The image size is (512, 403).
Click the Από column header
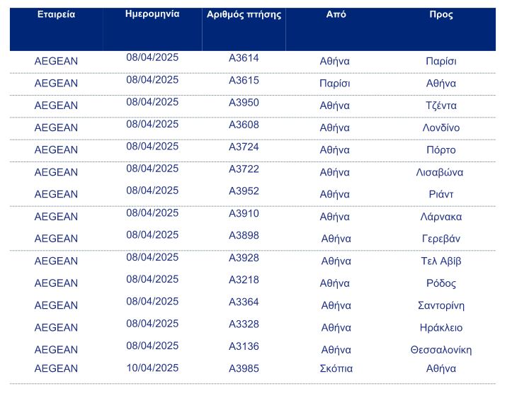click(336, 15)
